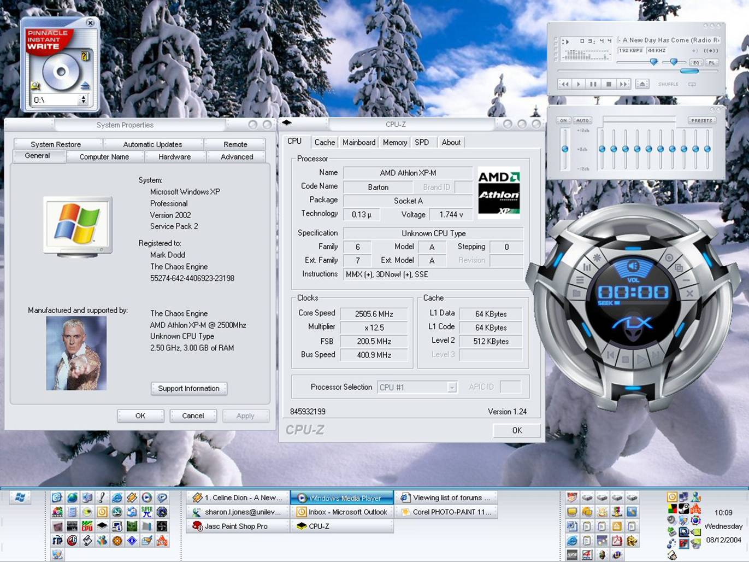This screenshot has height=562, width=749.
Task: Click the X close icon on alien player
Action: point(690,293)
